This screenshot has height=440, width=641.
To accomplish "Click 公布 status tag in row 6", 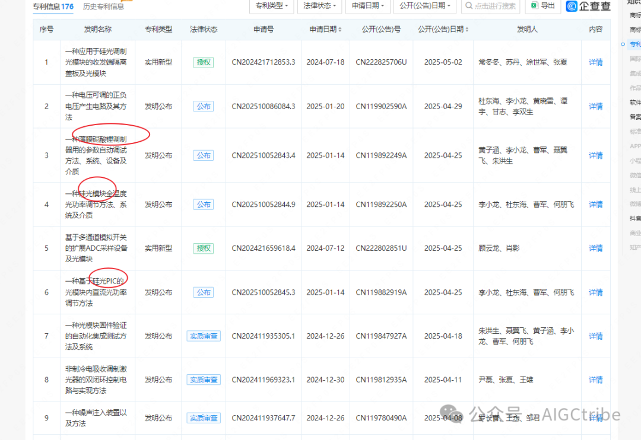I will coord(204,292).
